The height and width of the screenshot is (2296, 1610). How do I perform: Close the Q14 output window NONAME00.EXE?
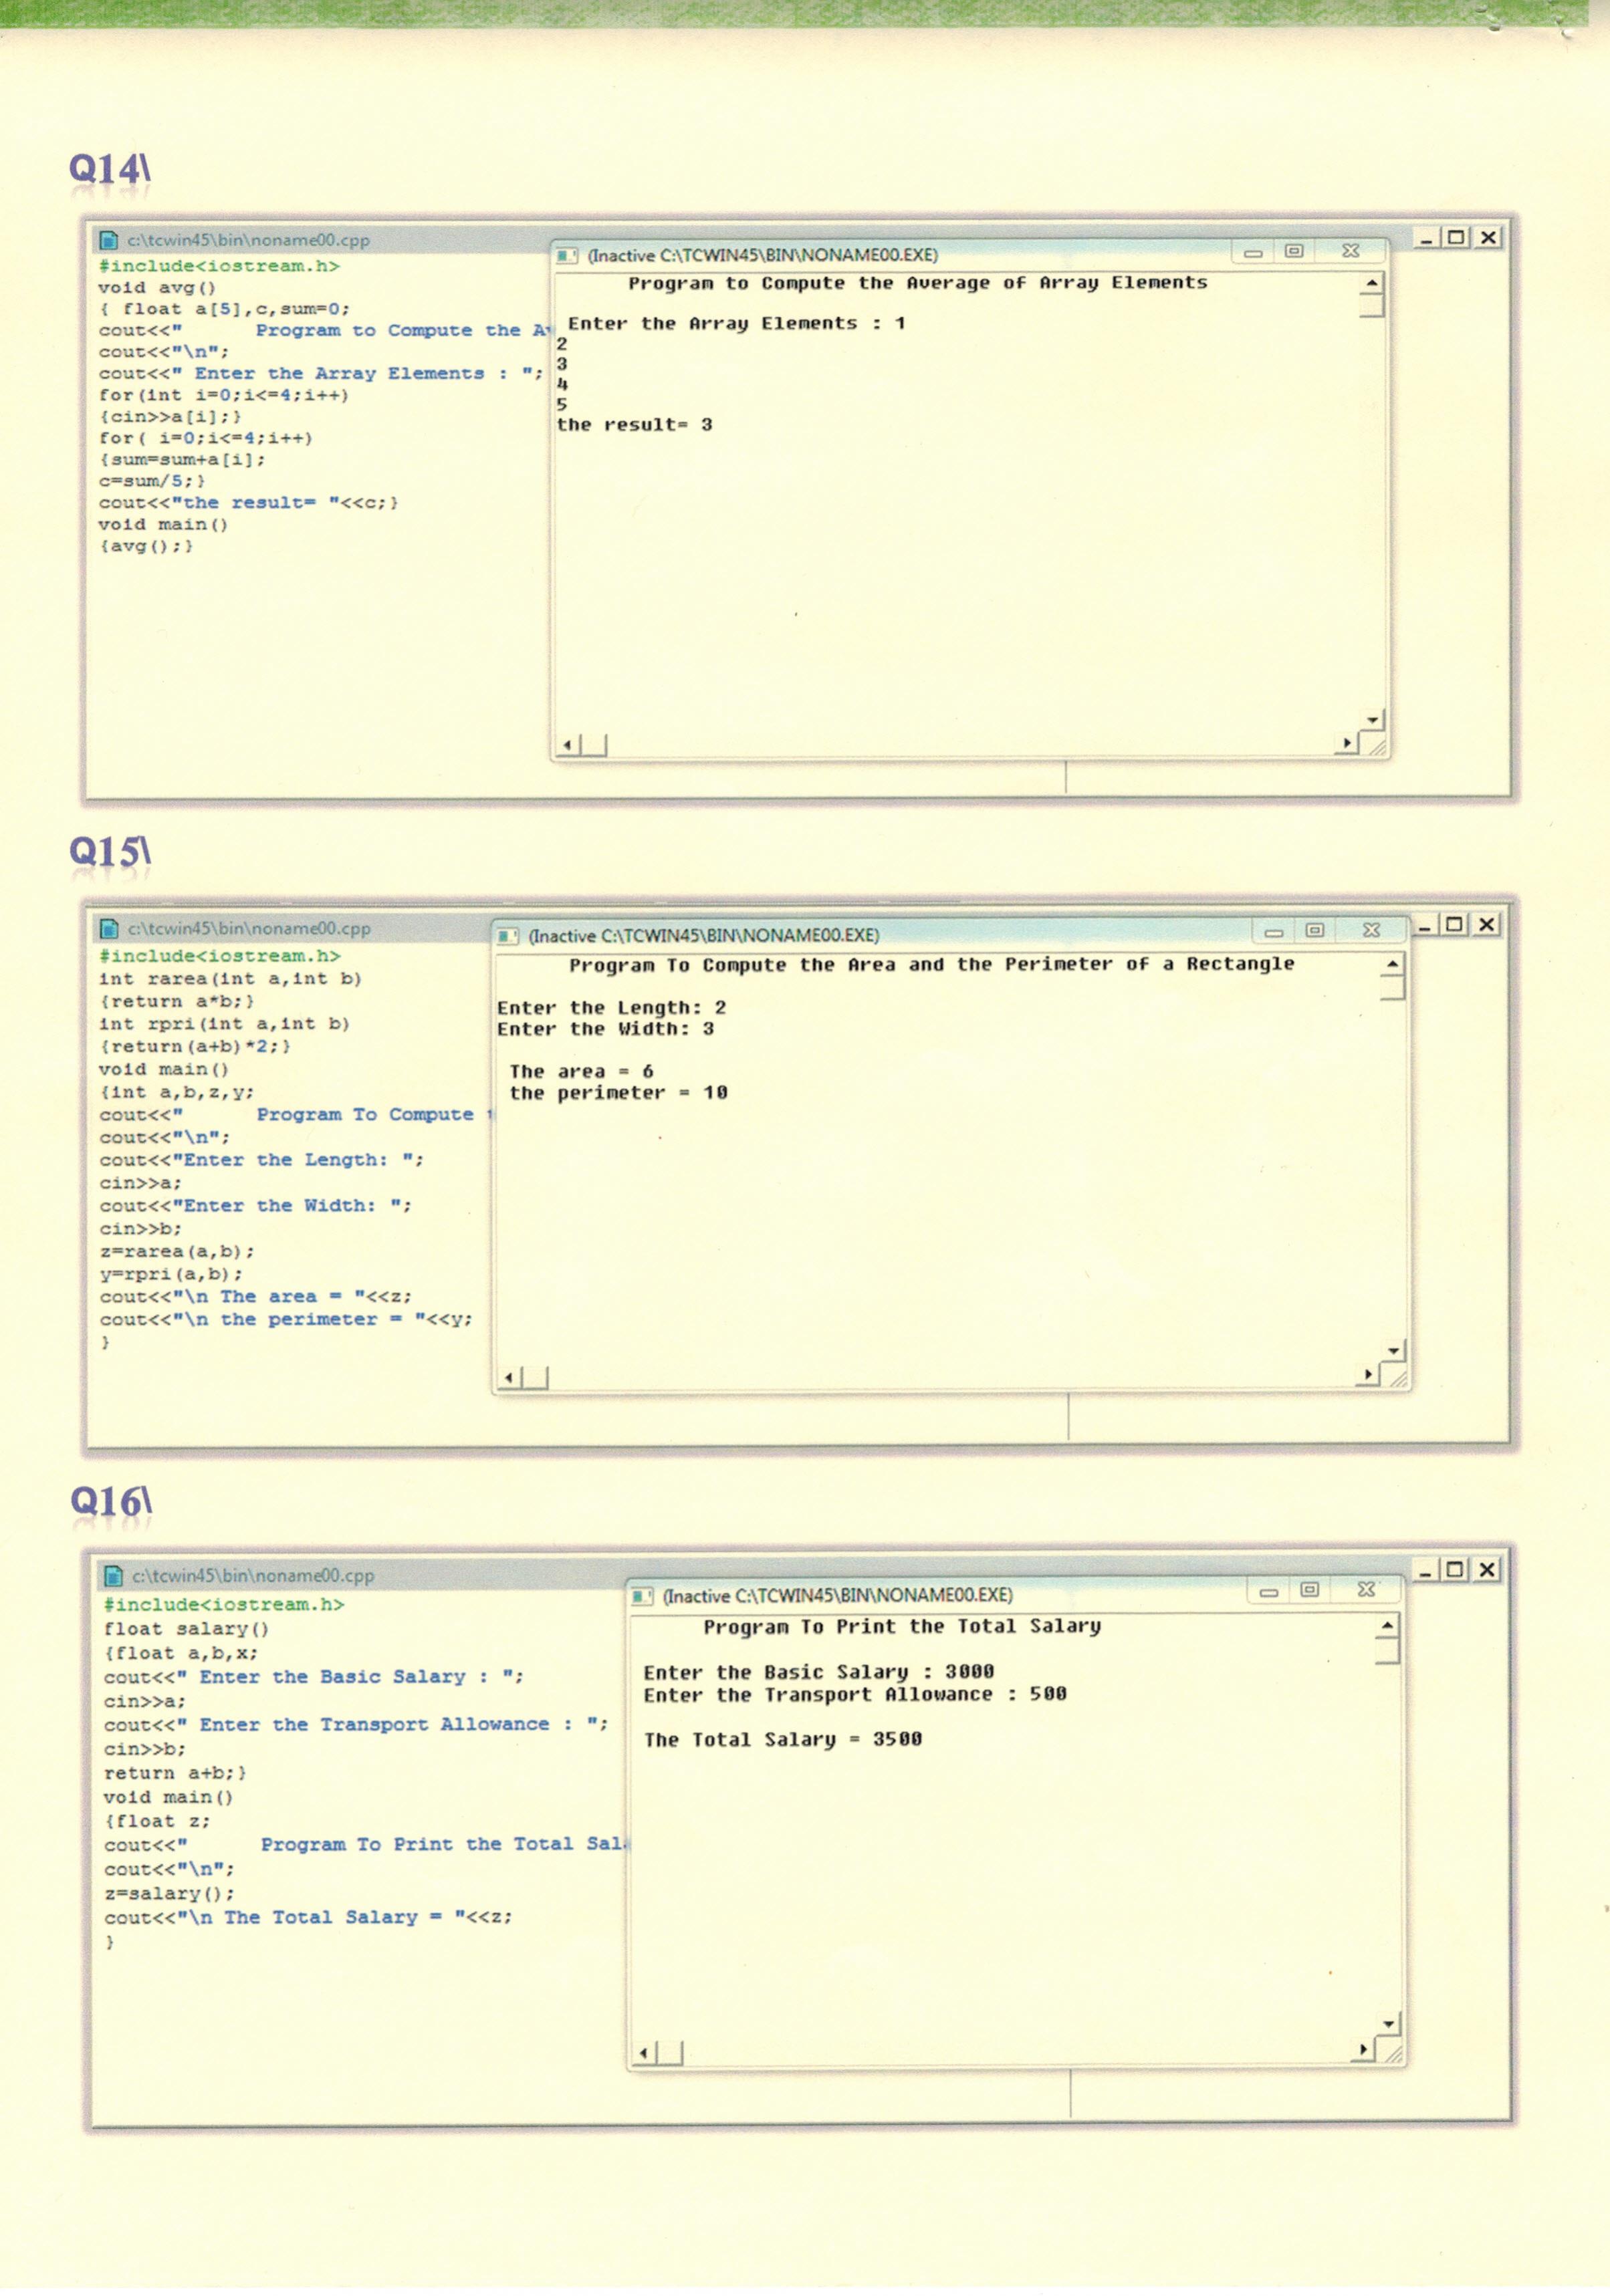point(1350,251)
